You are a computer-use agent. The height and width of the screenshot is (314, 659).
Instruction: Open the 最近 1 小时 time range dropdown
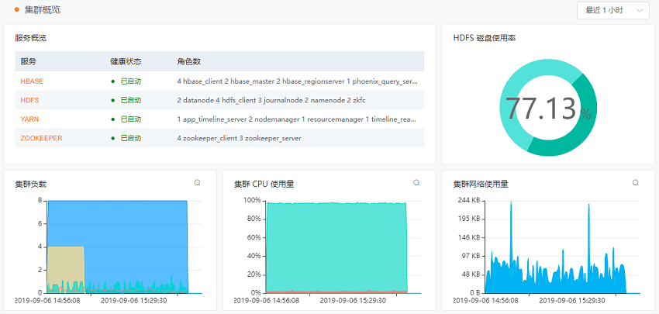(612, 11)
